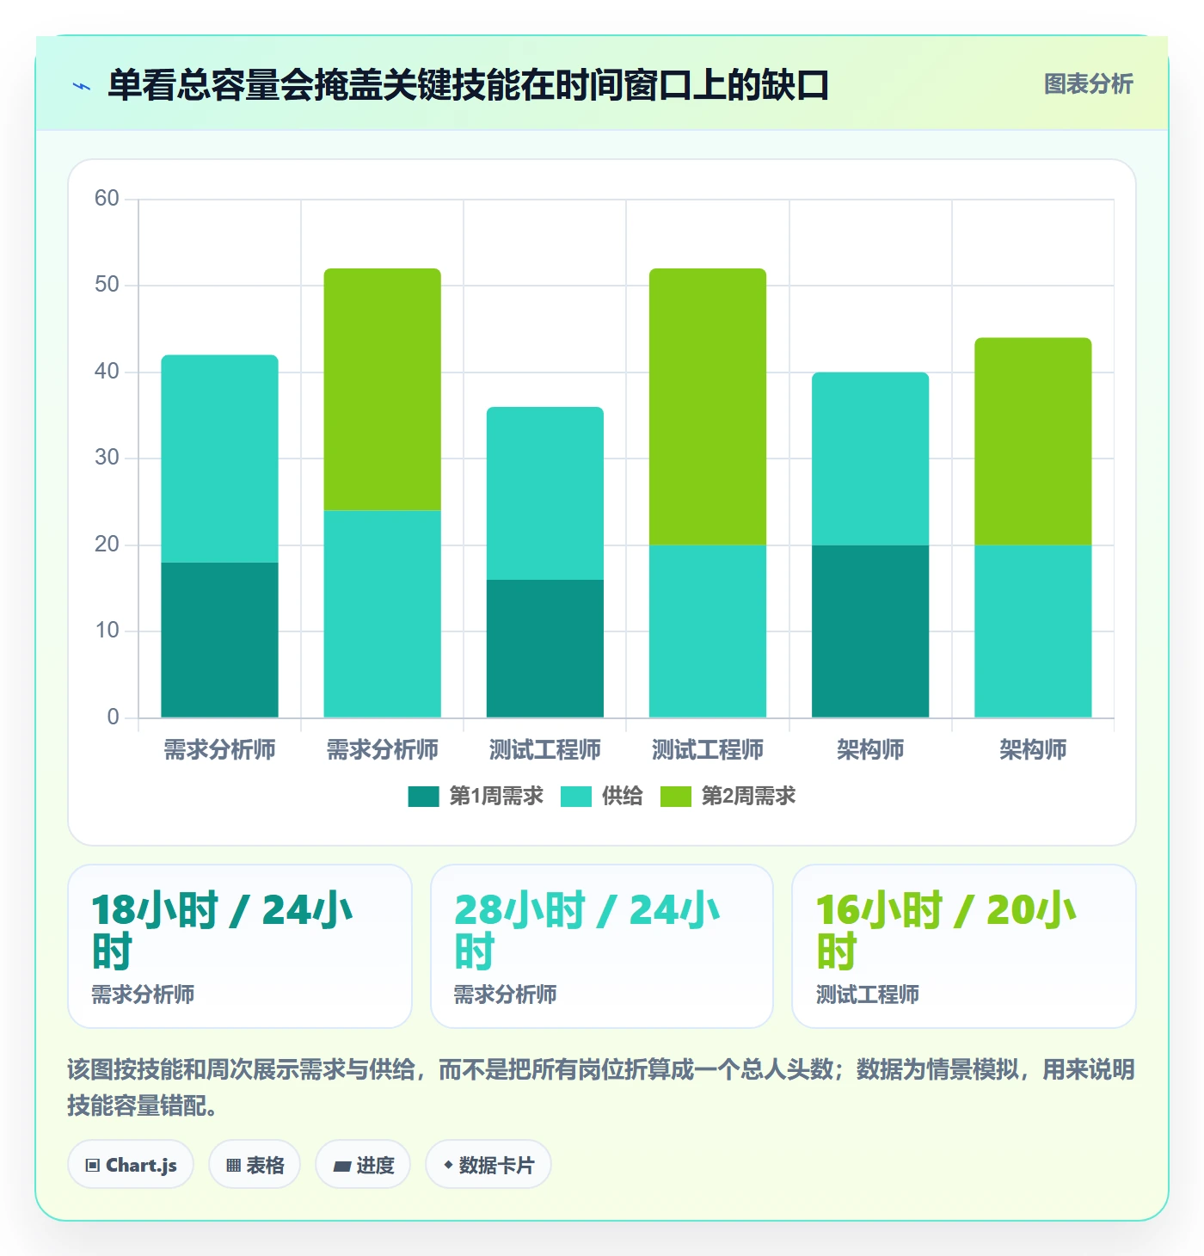The width and height of the screenshot is (1204, 1256).
Task: Click the y-axis label 60
Action: (x=107, y=199)
